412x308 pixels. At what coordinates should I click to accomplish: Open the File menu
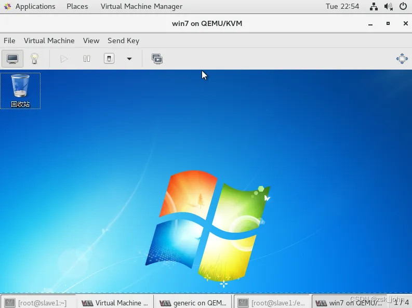tap(9, 41)
